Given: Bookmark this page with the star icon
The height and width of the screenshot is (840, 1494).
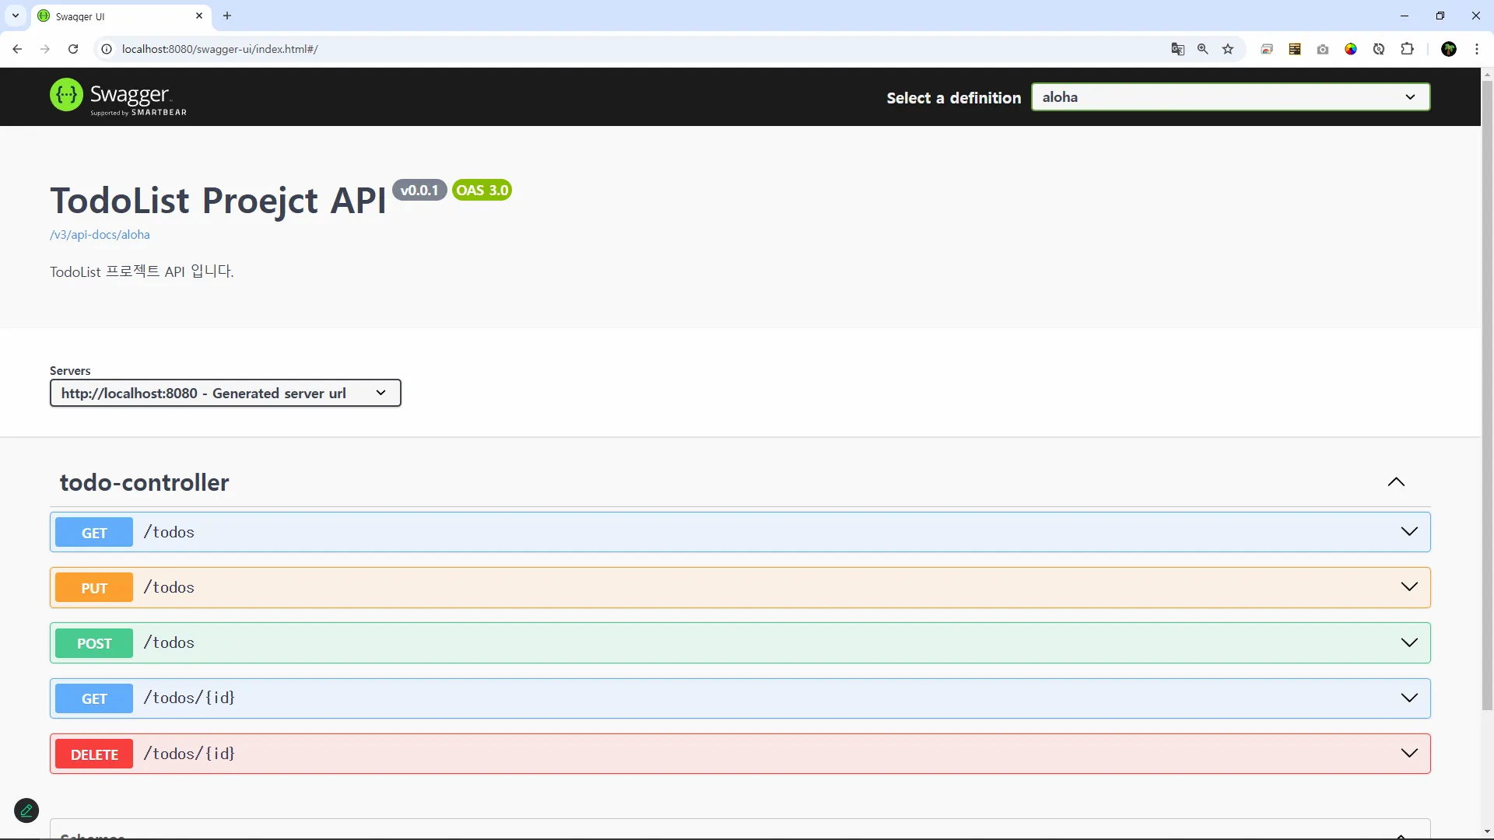Looking at the screenshot, I should [x=1228, y=49].
